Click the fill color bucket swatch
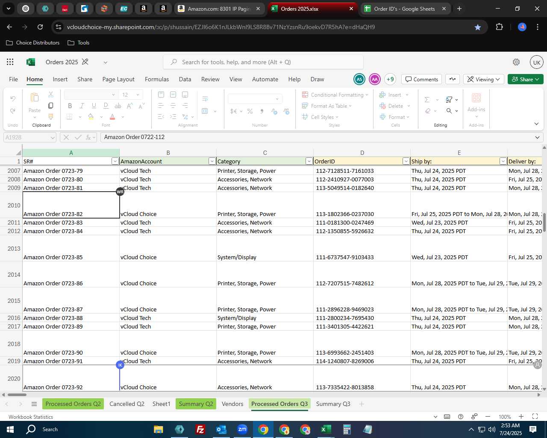 point(91,117)
